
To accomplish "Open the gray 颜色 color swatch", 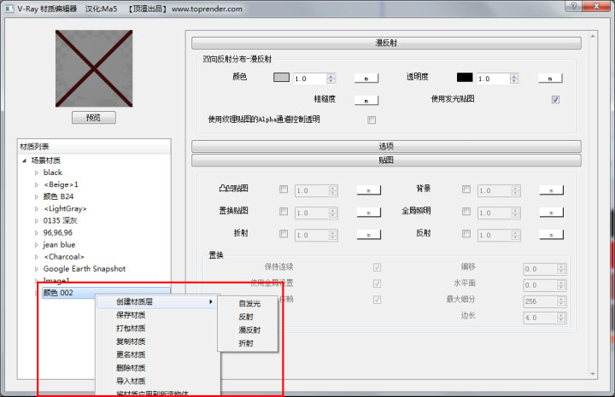I will [282, 79].
